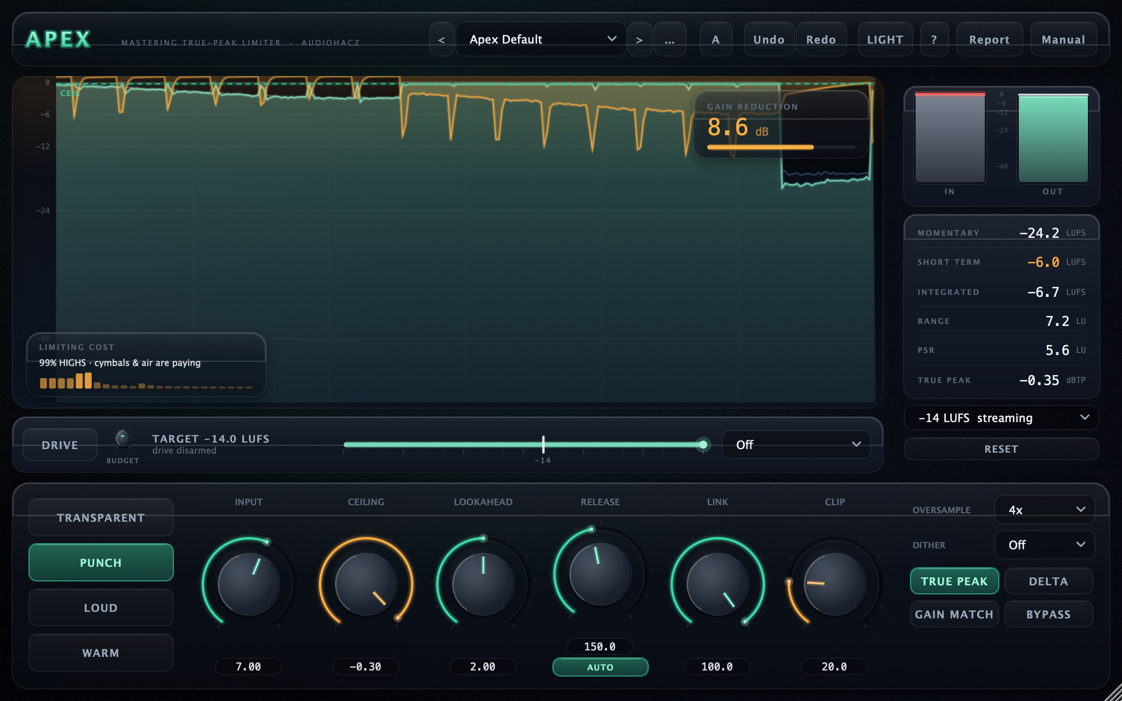Click the Limiting Cost spectrum bars

(146, 381)
